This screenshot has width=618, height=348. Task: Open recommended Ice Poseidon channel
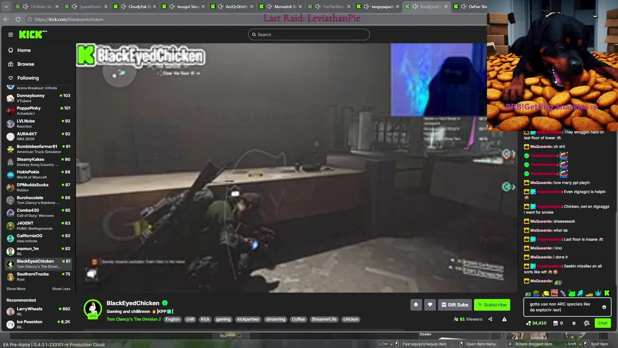(38, 324)
